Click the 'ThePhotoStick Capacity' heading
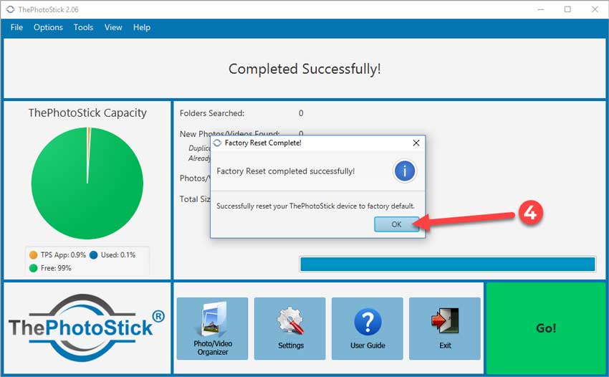The image size is (609, 377). pos(87,113)
